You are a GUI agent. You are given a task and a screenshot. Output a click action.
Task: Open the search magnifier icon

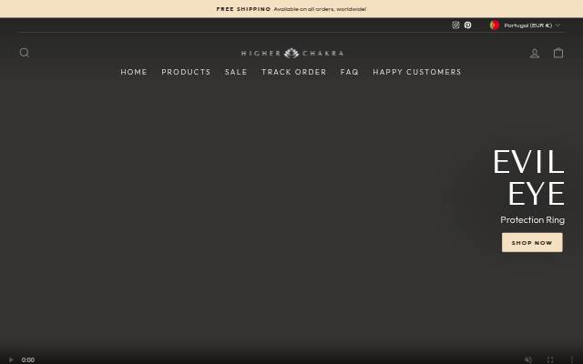click(25, 53)
